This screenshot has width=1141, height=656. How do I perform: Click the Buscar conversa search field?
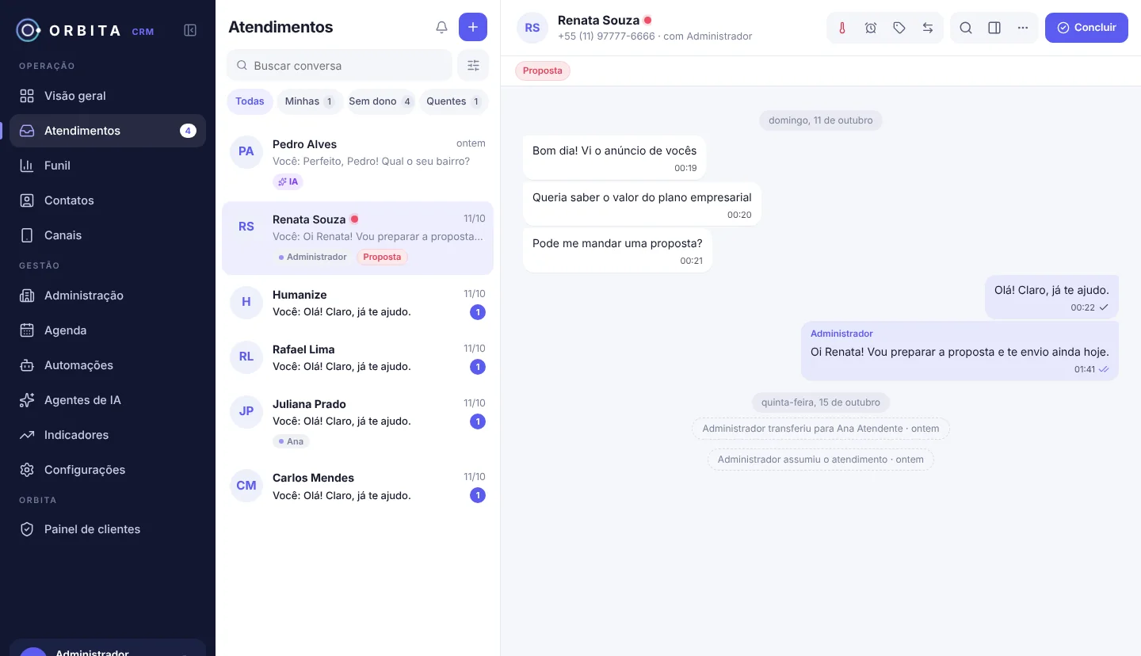(339, 66)
